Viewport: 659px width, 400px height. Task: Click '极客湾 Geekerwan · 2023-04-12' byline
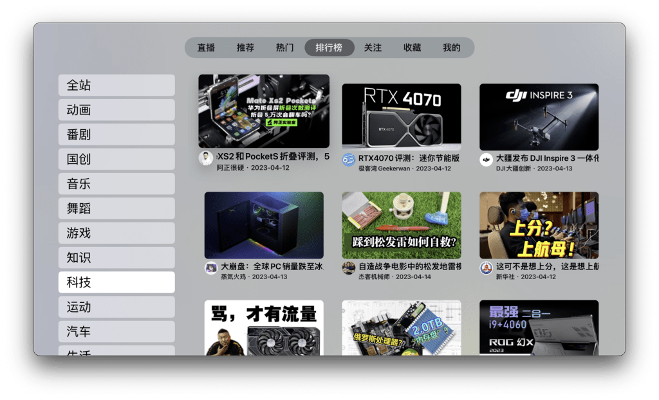click(x=404, y=168)
